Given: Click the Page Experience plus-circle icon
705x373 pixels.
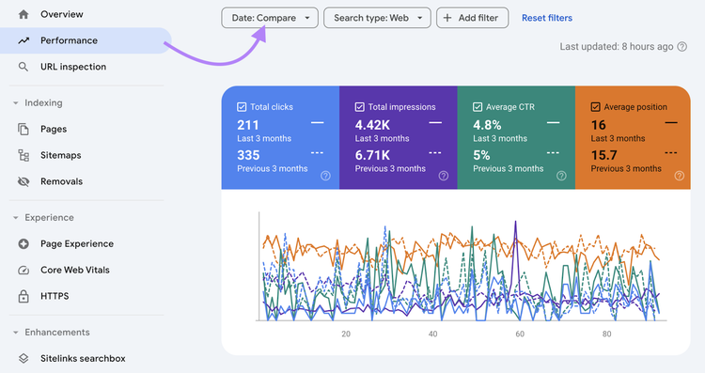Looking at the screenshot, I should (x=23, y=244).
